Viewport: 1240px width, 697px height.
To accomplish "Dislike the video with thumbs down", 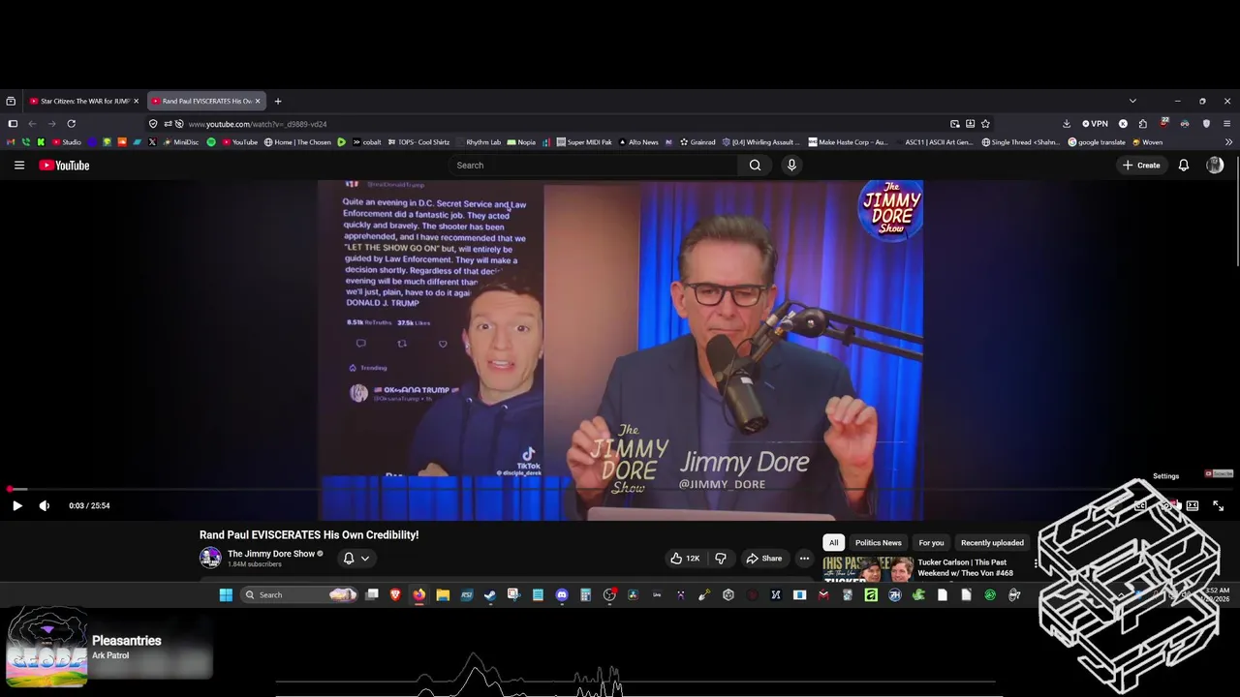I will [x=720, y=559].
